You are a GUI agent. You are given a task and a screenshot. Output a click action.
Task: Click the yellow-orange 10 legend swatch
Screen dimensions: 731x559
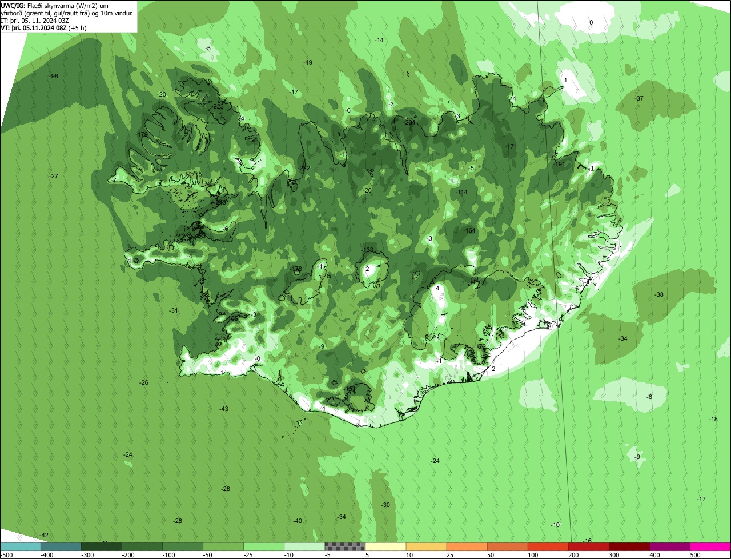click(426, 547)
